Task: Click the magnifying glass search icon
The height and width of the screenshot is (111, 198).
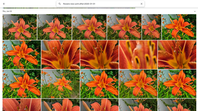Action: click(x=60, y=4)
